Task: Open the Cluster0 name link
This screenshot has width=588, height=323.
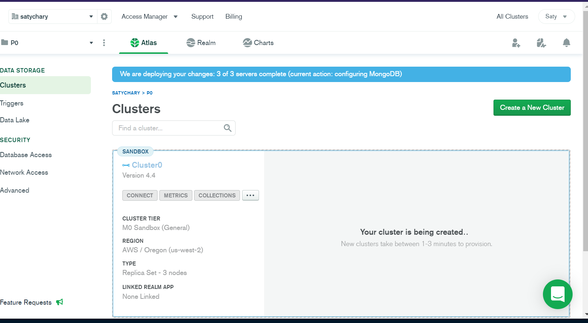Action: pyautogui.click(x=147, y=165)
